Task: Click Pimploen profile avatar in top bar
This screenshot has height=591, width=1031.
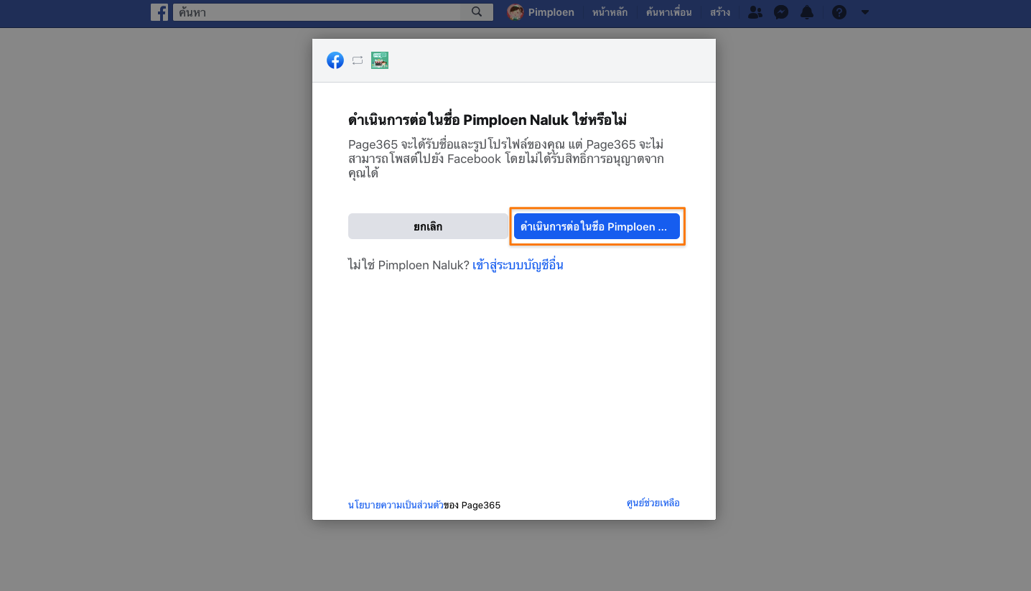Action: (515, 12)
